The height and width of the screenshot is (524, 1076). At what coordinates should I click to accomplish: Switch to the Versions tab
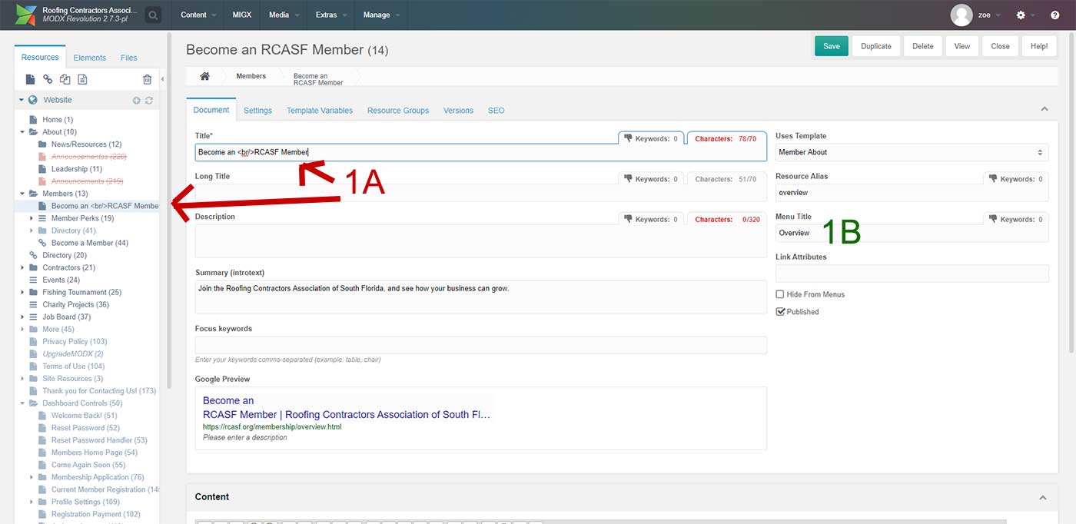coord(458,111)
